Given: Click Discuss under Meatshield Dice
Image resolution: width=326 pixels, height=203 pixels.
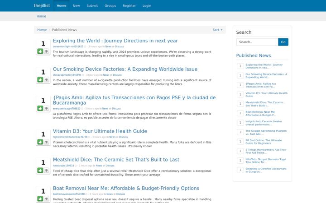Looking at the screenshot, I should (x=110, y=166).
